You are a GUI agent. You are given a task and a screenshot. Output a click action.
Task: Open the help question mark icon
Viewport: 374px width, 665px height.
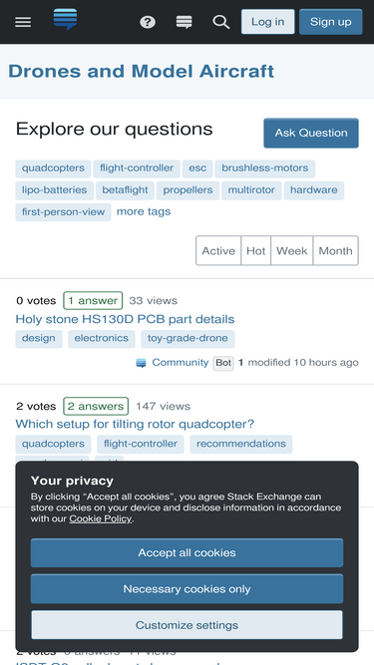(x=148, y=22)
